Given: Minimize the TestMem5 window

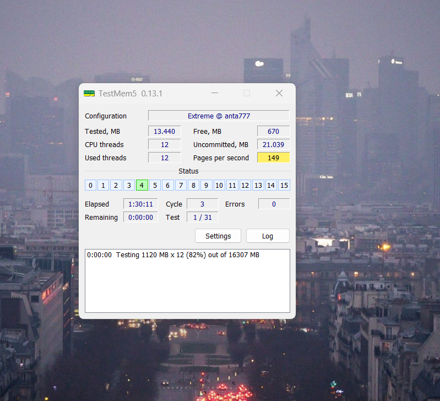Looking at the screenshot, I should (215, 93).
